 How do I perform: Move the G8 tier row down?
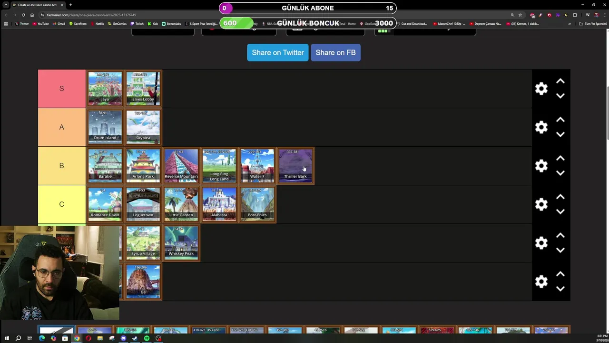[x=560, y=289]
